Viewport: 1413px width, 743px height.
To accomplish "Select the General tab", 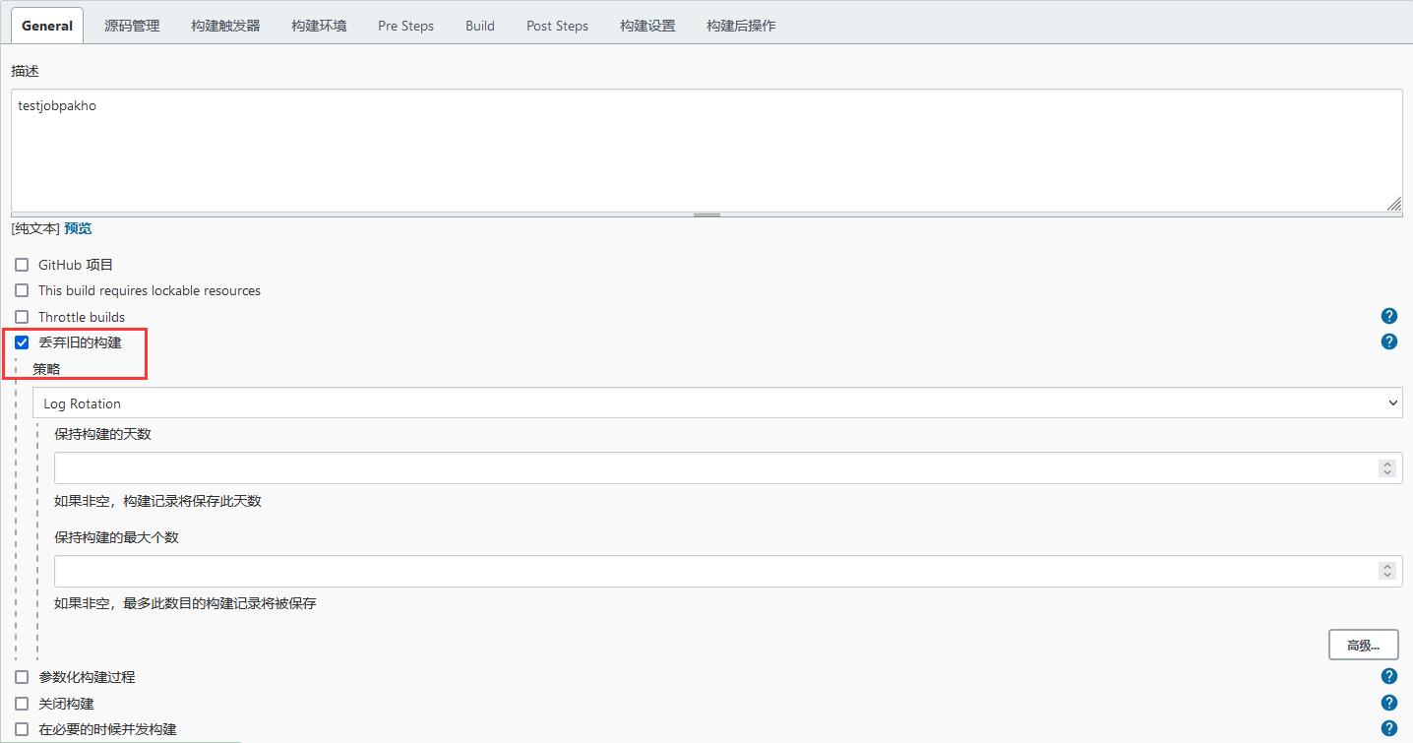I will click(x=47, y=26).
